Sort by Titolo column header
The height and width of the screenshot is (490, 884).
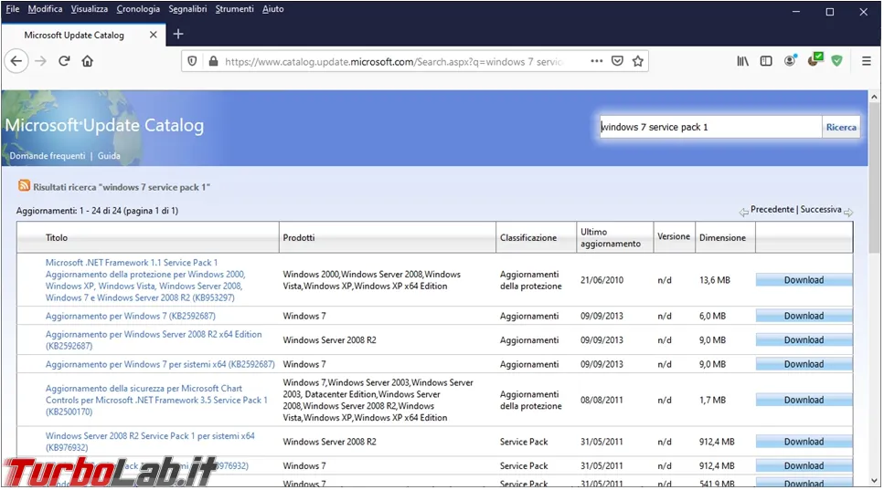point(57,237)
